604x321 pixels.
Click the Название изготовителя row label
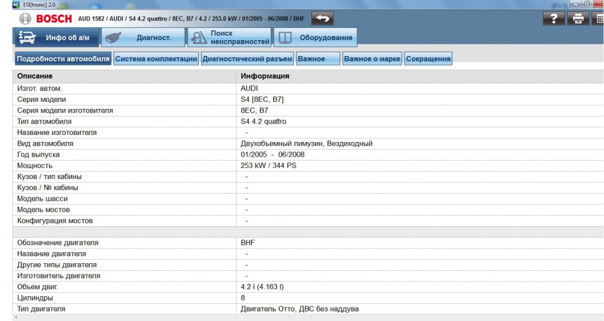57,133
